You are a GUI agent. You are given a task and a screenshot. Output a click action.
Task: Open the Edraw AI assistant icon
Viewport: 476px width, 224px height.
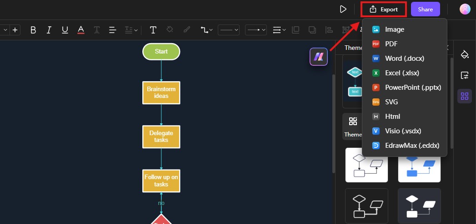[318, 57]
